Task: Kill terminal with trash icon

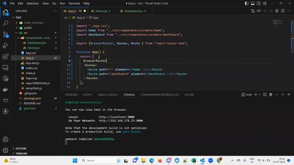Action: pyautogui.click(x=271, y=95)
